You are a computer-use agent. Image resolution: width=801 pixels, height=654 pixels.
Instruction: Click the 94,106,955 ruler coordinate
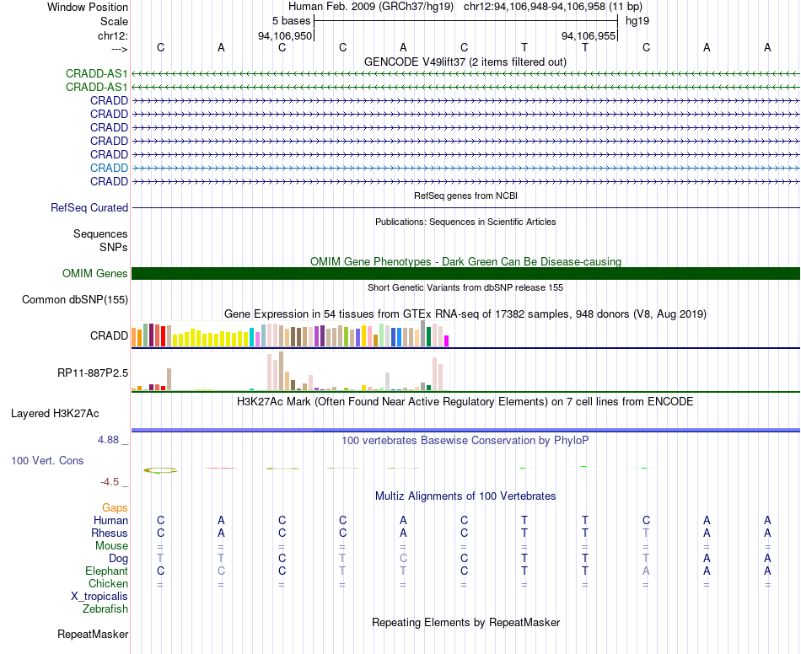coord(589,35)
